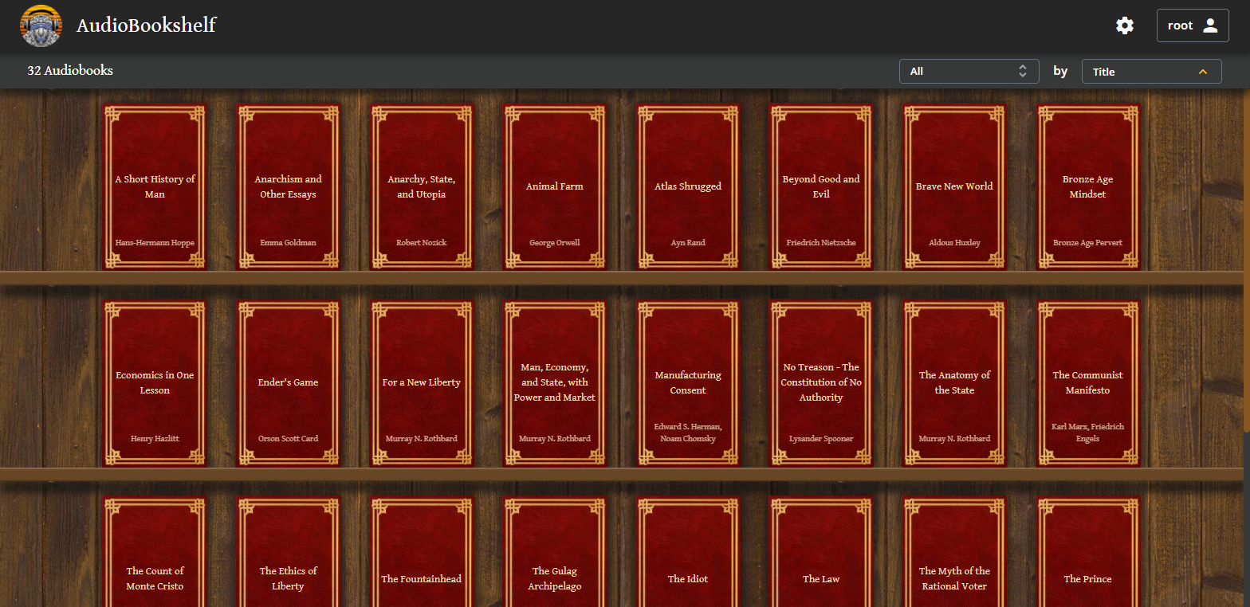The image size is (1250, 607).
Task: Toggle sort direction with the yellow chevron
Action: (1203, 72)
